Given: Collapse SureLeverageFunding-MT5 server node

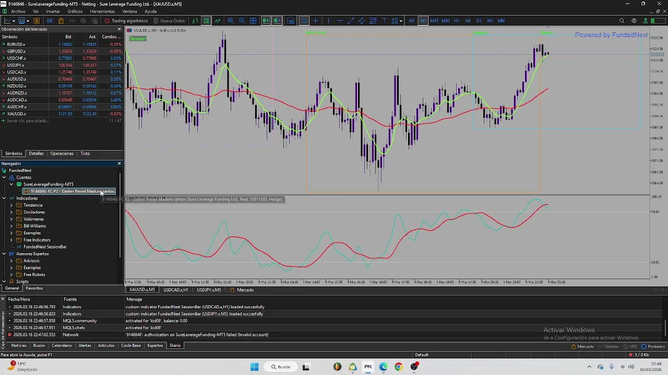Looking at the screenshot, I should pos(11,184).
